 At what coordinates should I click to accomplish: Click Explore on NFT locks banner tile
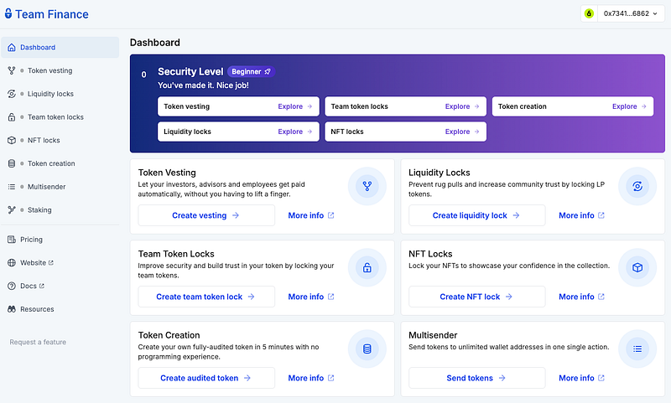(462, 132)
